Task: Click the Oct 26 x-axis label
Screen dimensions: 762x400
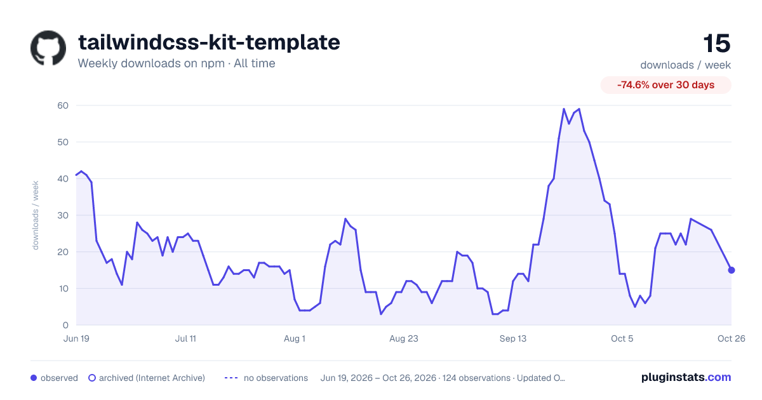Action: (732, 338)
